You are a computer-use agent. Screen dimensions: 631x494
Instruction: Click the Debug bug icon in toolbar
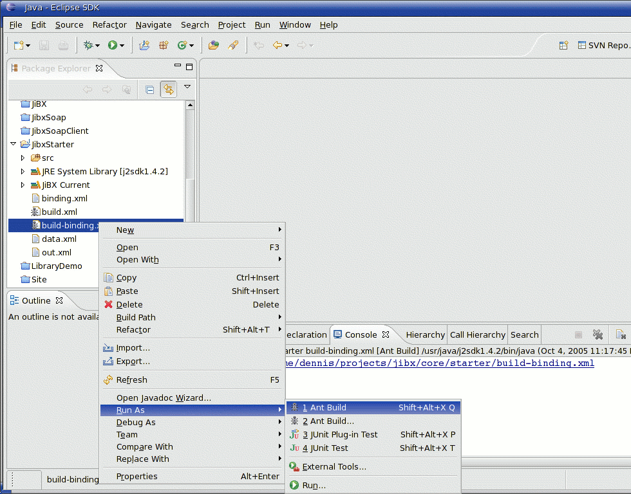pos(88,45)
